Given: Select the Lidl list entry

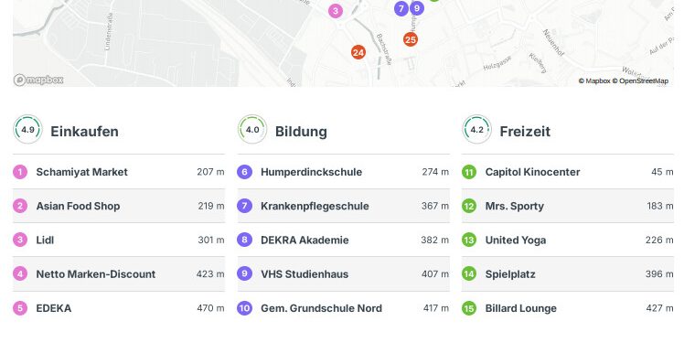Looking at the screenshot, I should click(x=119, y=240).
